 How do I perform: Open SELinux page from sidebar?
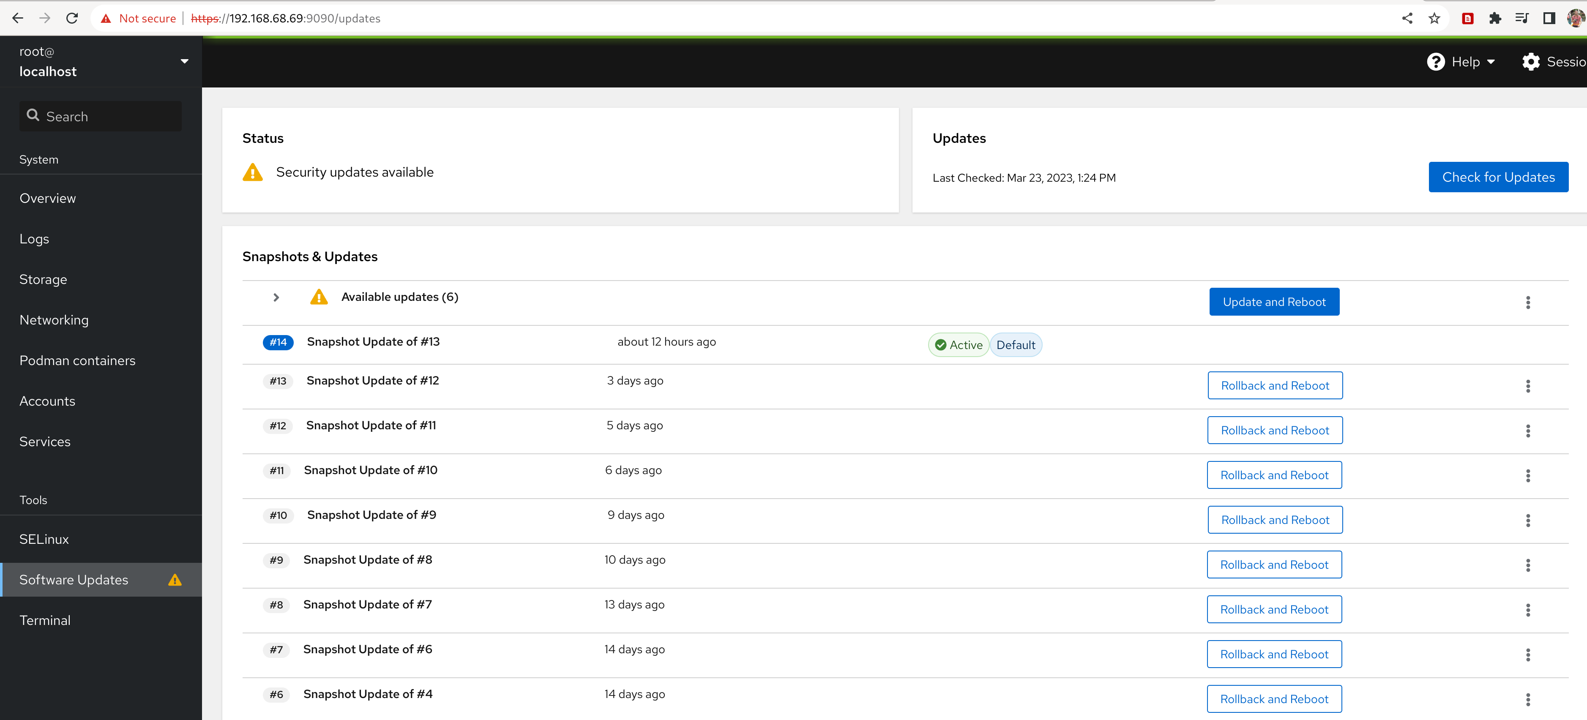(44, 539)
